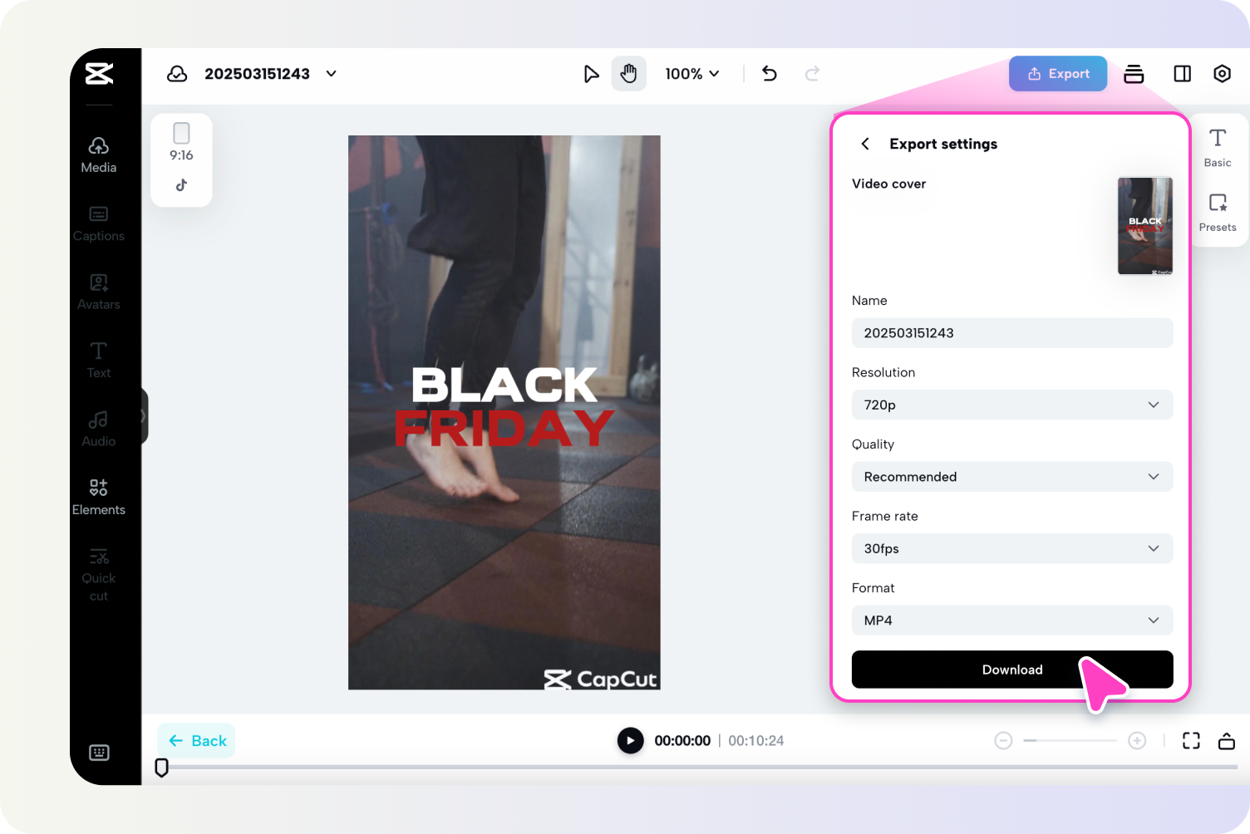The image size is (1250, 834).
Task: Undo the last action
Action: click(770, 74)
